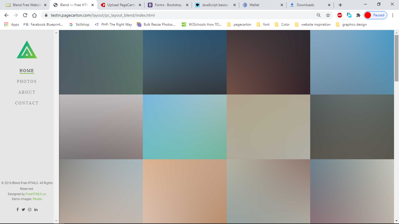Open the Twitter social icon

click(x=23, y=209)
